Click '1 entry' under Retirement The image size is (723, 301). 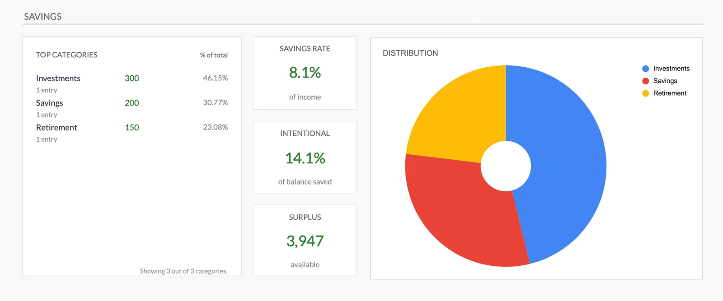(47, 139)
